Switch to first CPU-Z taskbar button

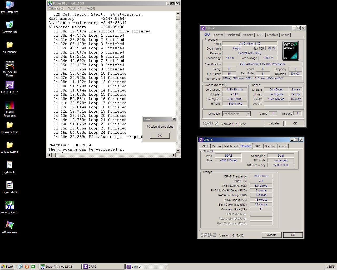103,267
